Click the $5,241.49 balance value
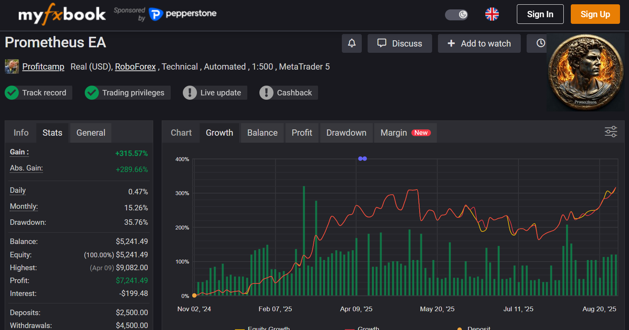 pyautogui.click(x=132, y=242)
